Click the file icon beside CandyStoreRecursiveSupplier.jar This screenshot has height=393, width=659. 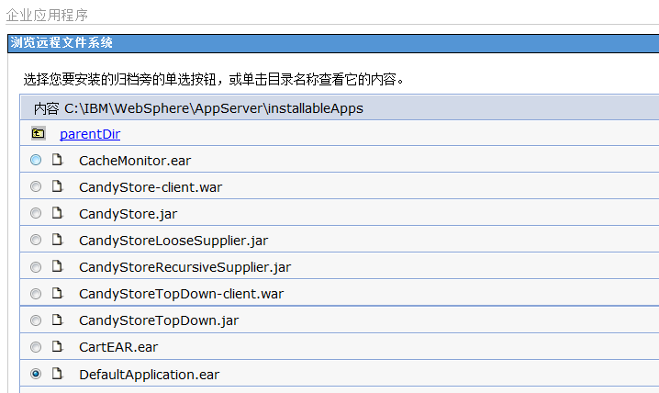pyautogui.click(x=57, y=266)
